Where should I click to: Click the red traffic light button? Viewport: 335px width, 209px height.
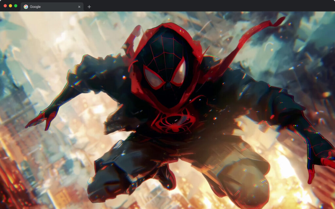5,5
